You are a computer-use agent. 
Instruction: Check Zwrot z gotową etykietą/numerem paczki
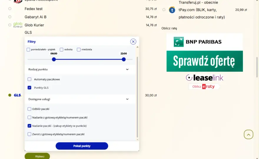(29, 134)
